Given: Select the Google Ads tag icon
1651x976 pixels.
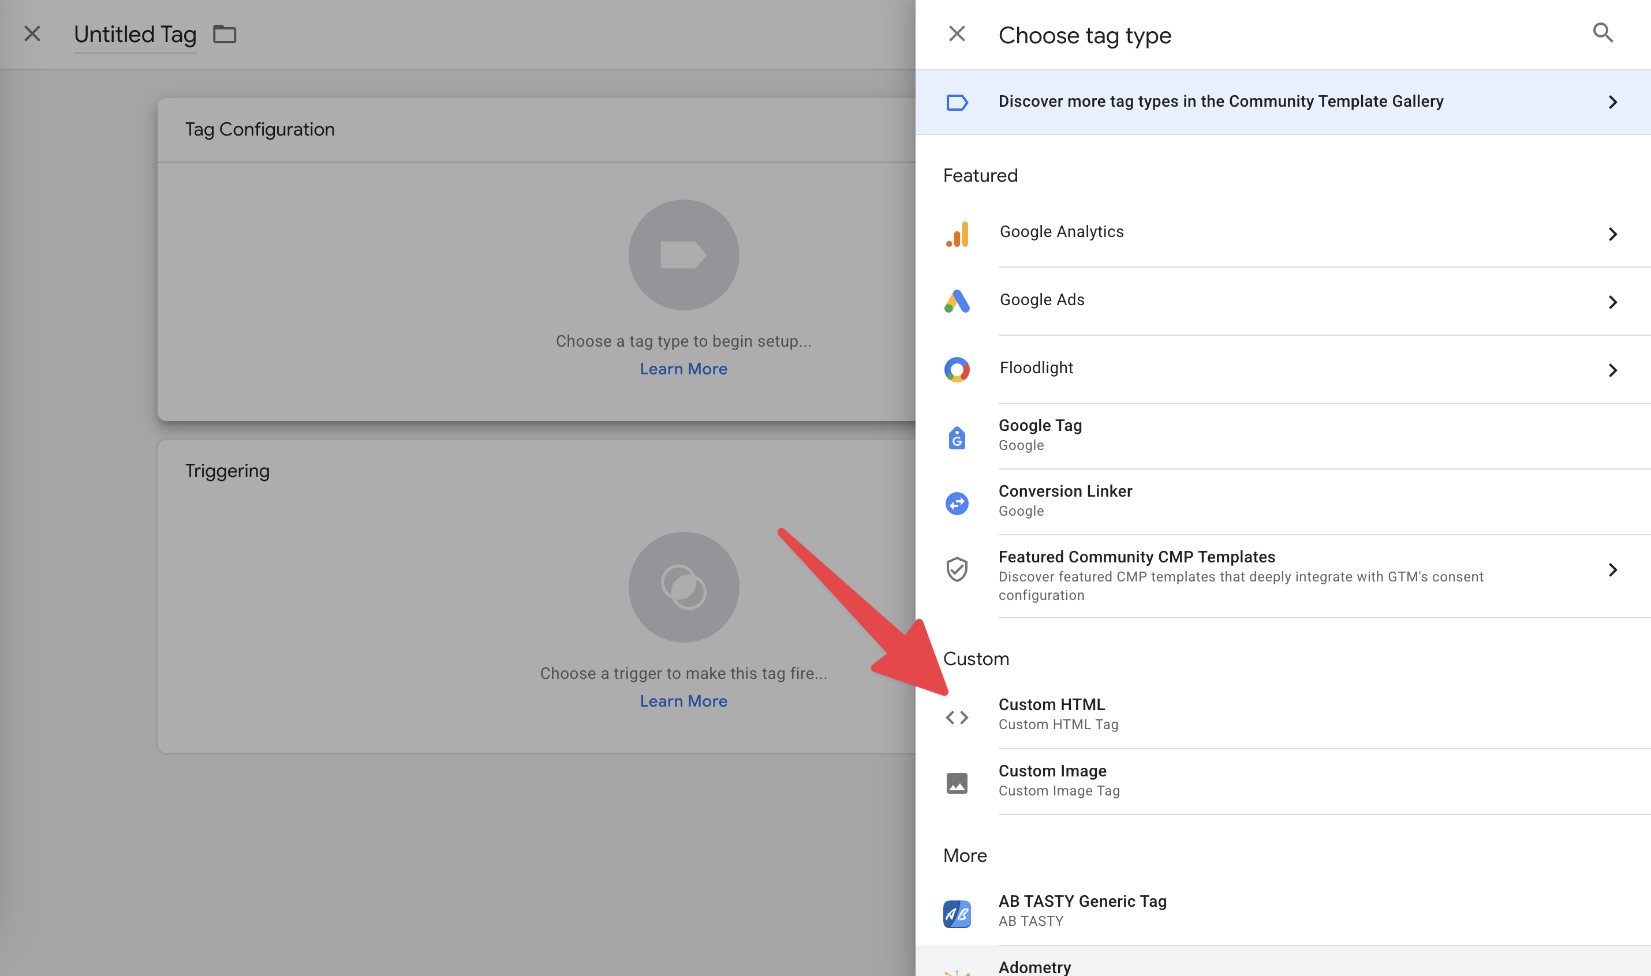Looking at the screenshot, I should 957,302.
